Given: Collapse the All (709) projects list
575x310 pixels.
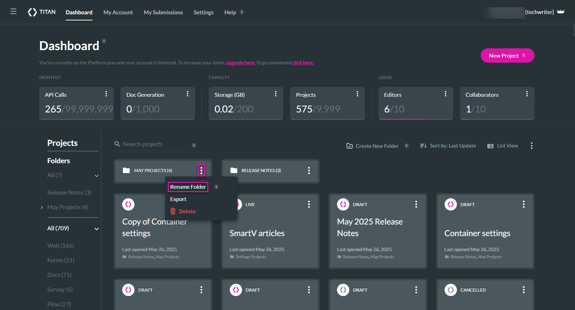Looking at the screenshot, I should (97, 229).
